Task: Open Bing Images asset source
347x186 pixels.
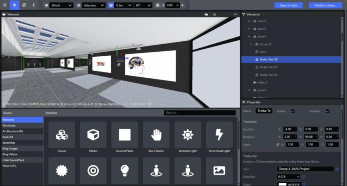Action: [x=22, y=149]
